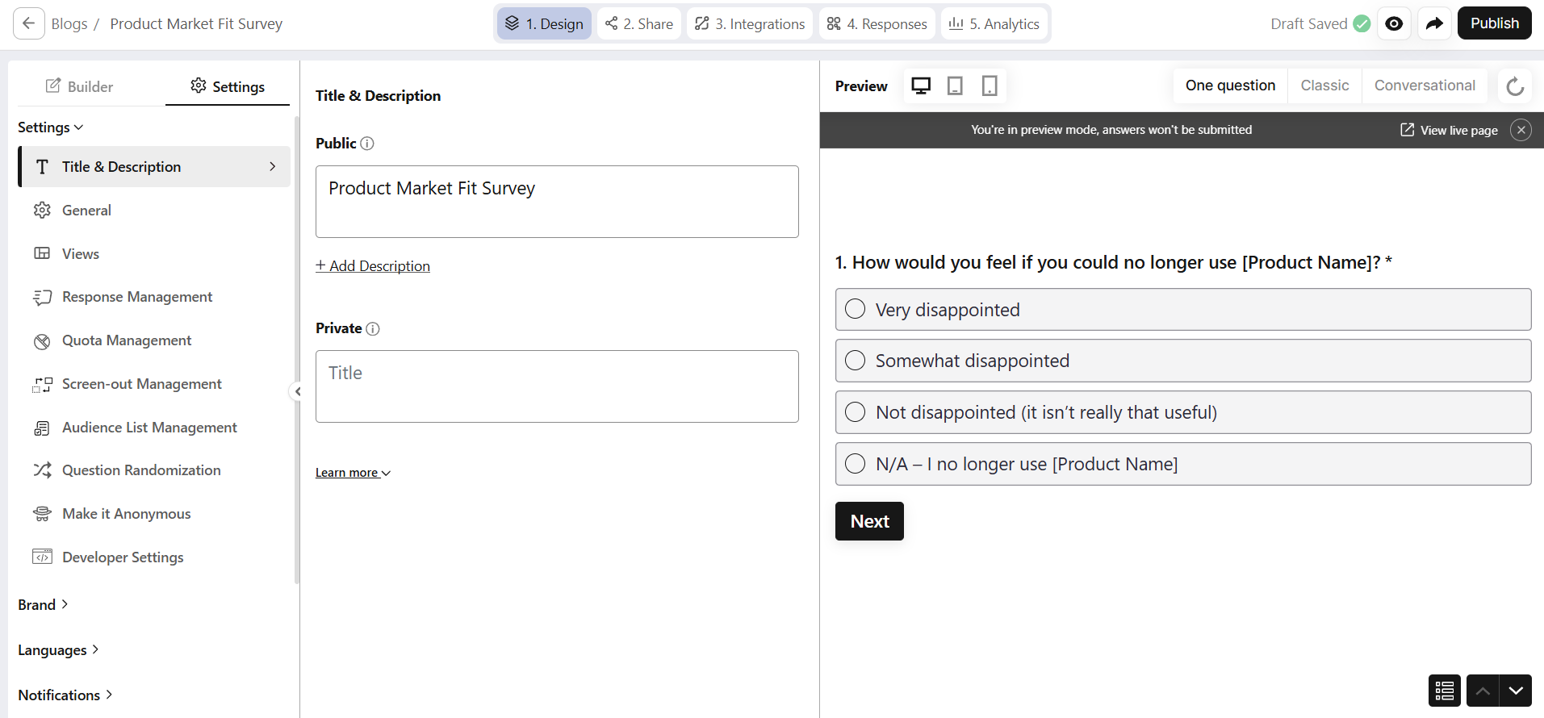The image size is (1544, 718).
Task: Select the Very disappointed option
Action: [856, 310]
